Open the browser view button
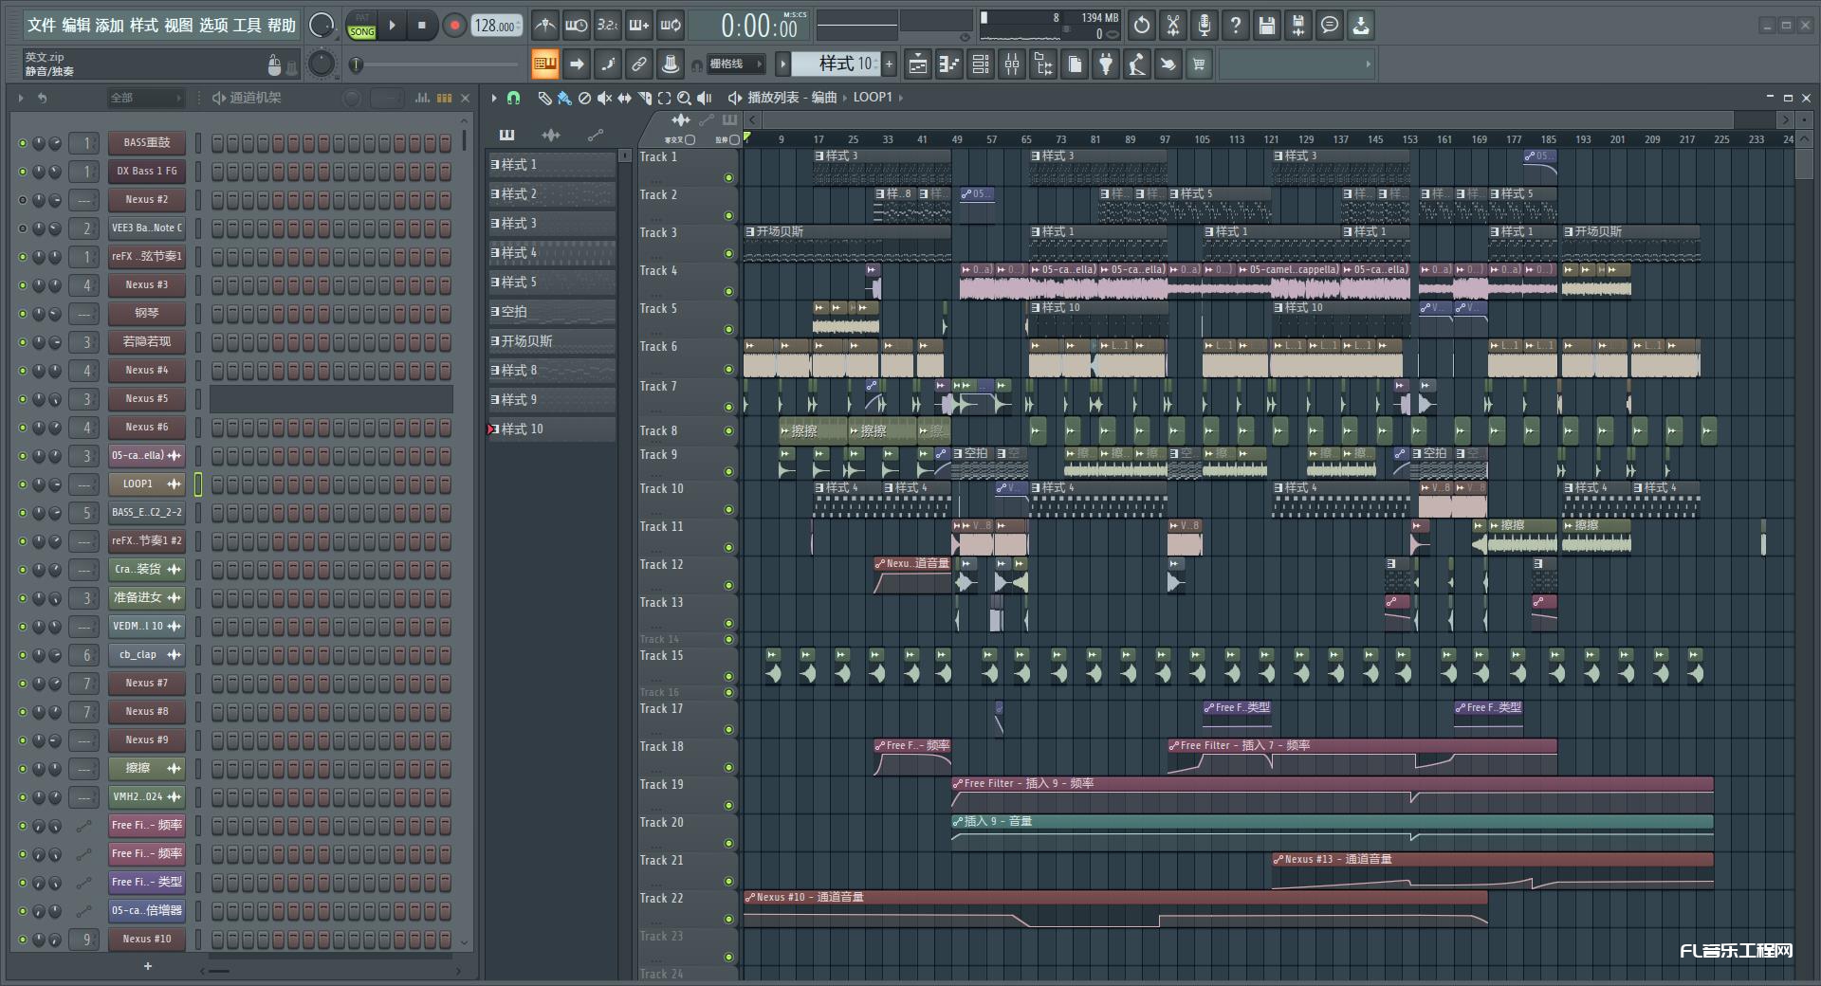 (1043, 64)
